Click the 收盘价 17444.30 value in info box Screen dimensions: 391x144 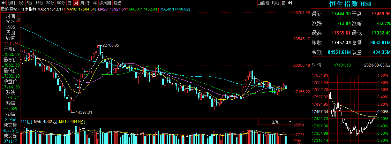click(11, 87)
